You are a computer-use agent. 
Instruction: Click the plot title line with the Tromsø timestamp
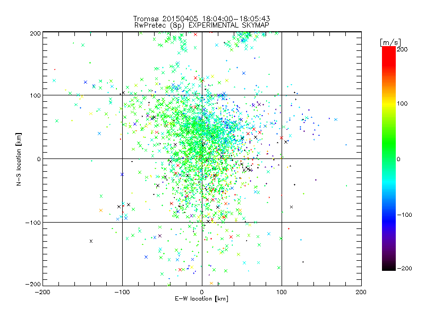201,19
